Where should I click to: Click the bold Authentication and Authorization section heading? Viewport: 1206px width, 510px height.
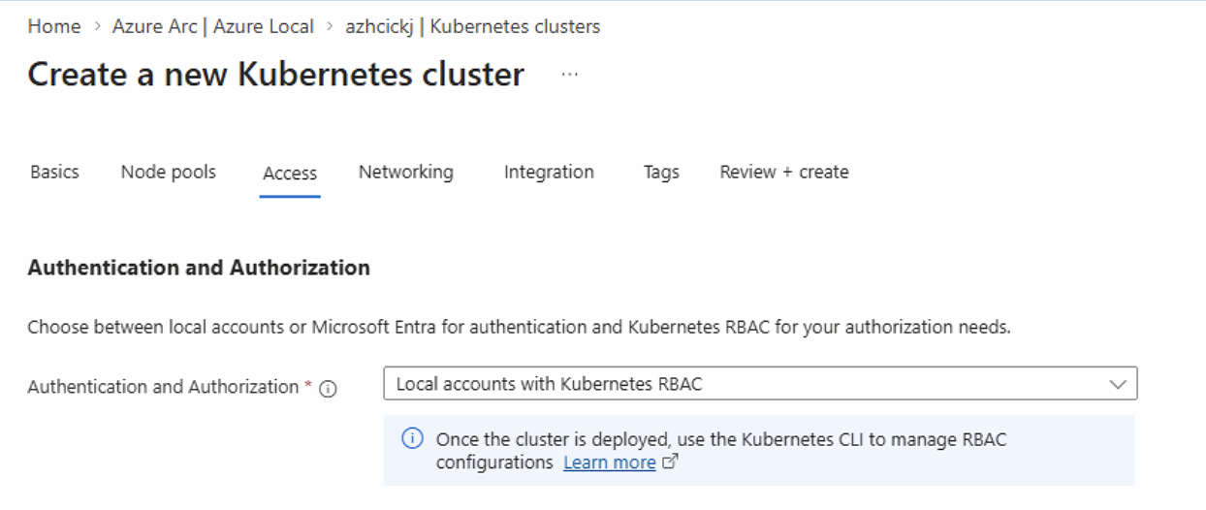click(x=199, y=268)
